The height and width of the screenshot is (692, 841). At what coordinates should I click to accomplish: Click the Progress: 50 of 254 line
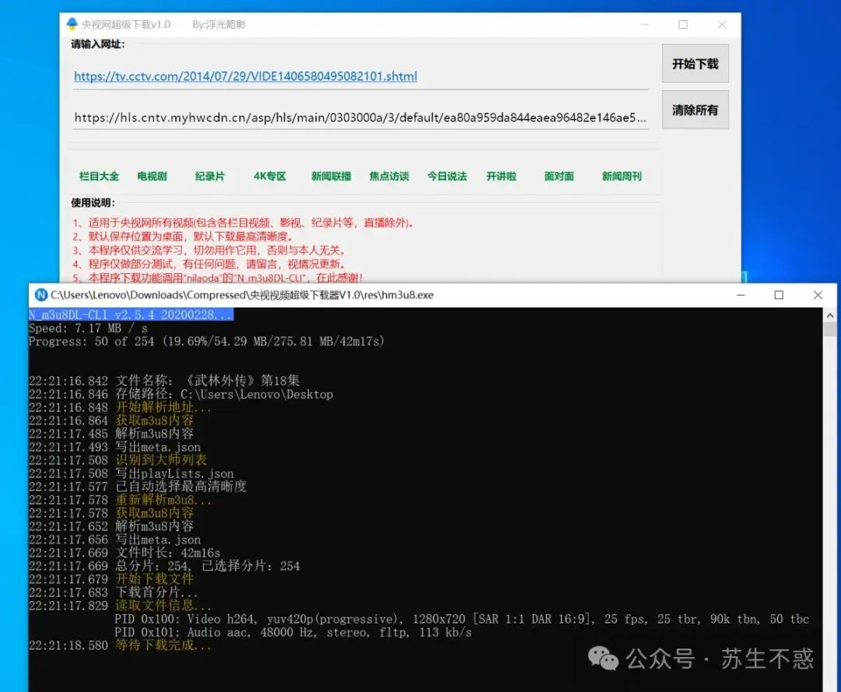[x=206, y=342]
